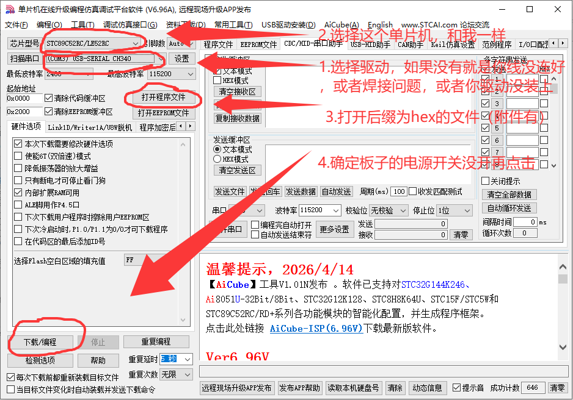Check 关闭提示 checkbox
The width and height of the screenshot is (573, 400).
click(x=485, y=181)
